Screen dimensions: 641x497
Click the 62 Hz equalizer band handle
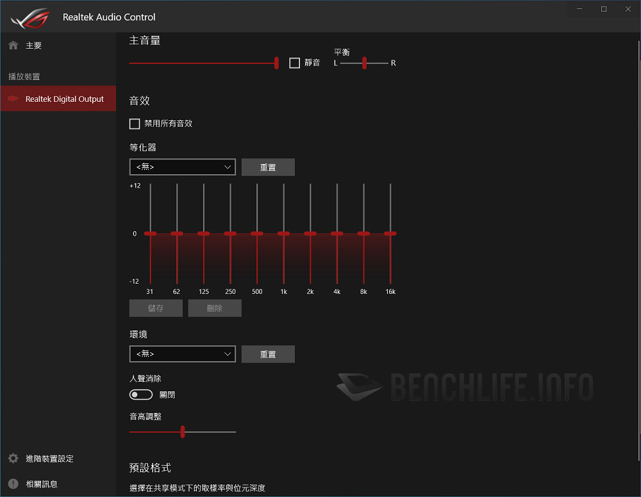pyautogui.click(x=177, y=234)
